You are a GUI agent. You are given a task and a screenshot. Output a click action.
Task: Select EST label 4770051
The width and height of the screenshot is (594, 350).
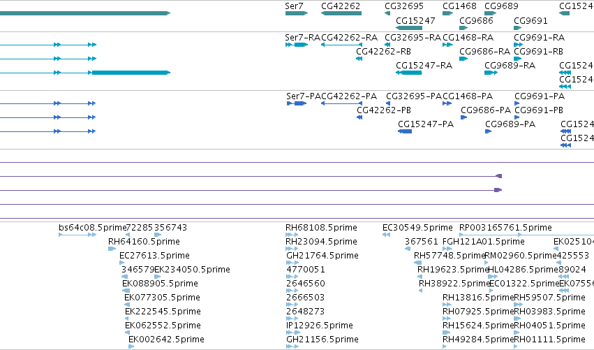tap(305, 270)
